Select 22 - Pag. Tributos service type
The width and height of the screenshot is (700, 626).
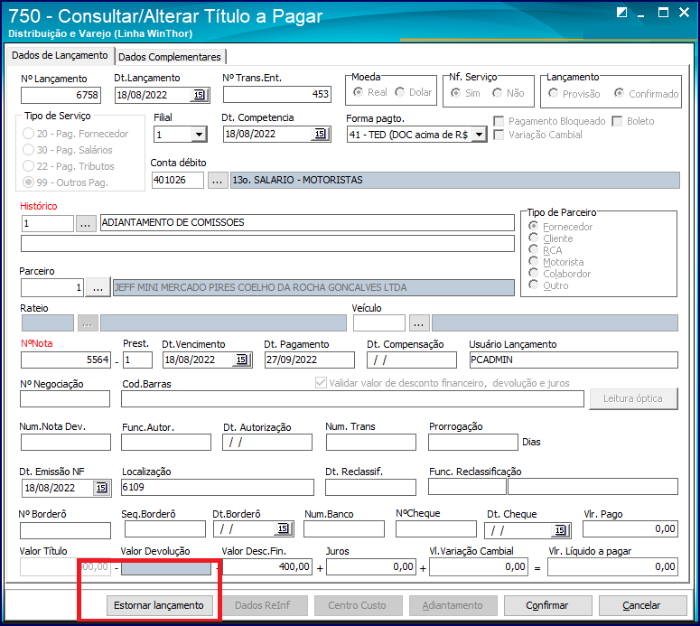point(28,166)
